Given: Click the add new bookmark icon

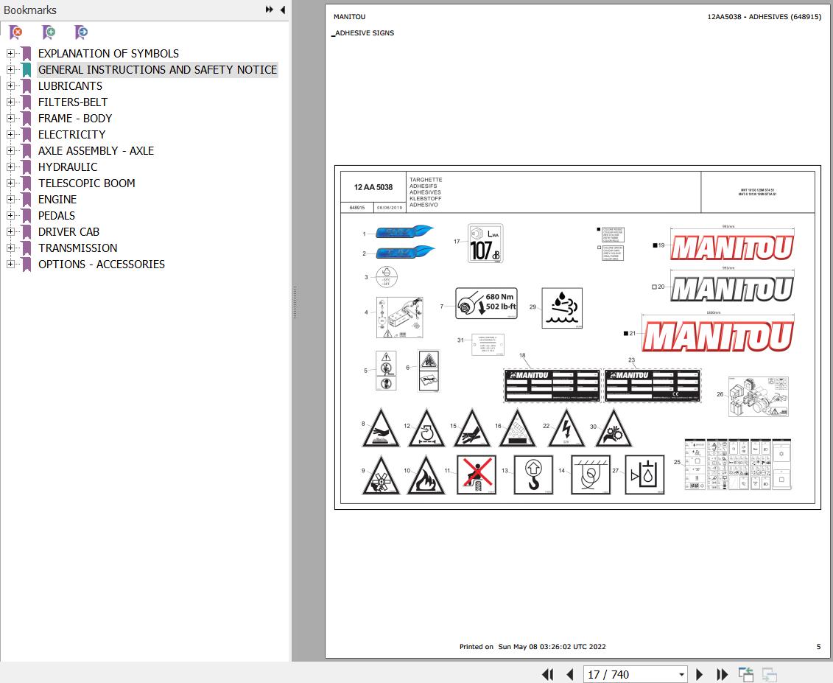Looking at the screenshot, I should click(49, 32).
